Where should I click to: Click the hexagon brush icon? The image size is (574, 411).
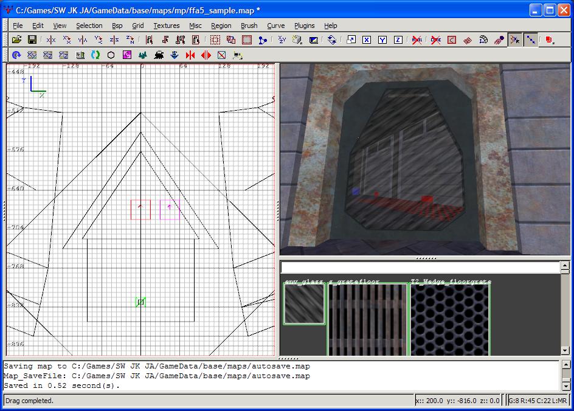[111, 55]
